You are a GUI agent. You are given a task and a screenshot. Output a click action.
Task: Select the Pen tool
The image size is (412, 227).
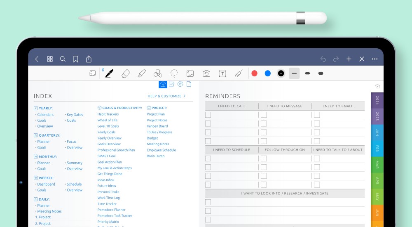pos(109,73)
